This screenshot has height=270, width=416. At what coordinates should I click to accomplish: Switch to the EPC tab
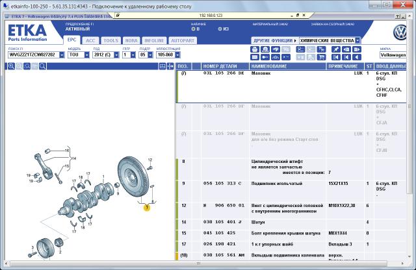71,40
